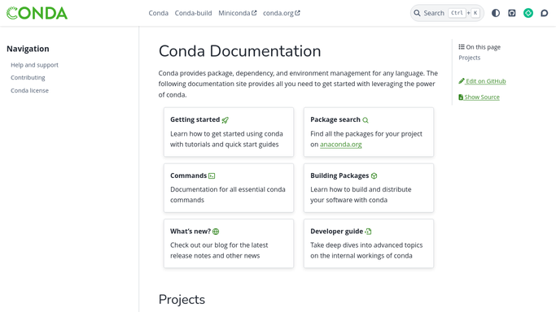Click the magnifier icon in search

[x=417, y=13]
